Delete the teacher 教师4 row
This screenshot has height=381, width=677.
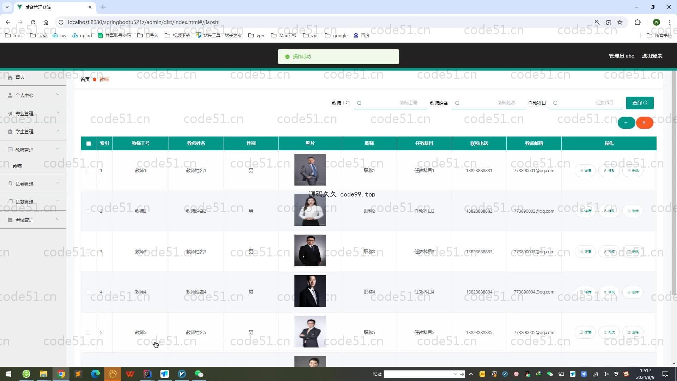point(633,292)
